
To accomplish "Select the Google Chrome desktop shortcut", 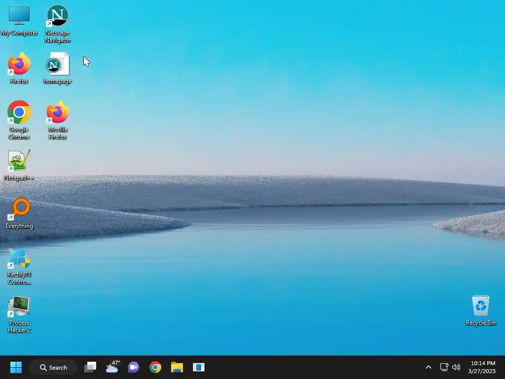I will tap(19, 120).
